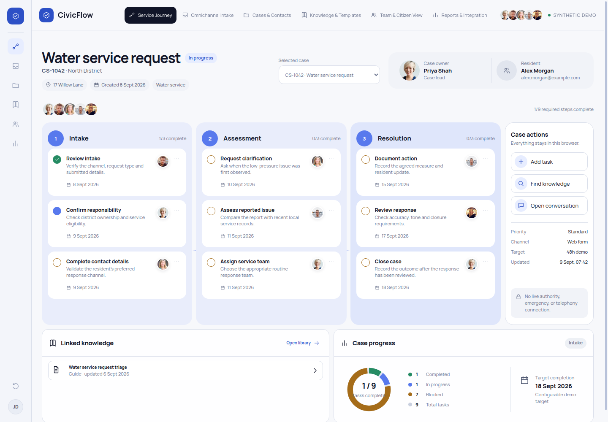Switch to the Cases & Contacts tab
The image size is (608, 422).
pos(267,15)
